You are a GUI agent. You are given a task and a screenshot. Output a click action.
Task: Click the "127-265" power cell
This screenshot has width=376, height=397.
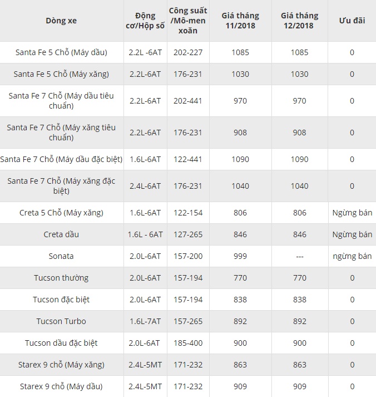coord(188,234)
